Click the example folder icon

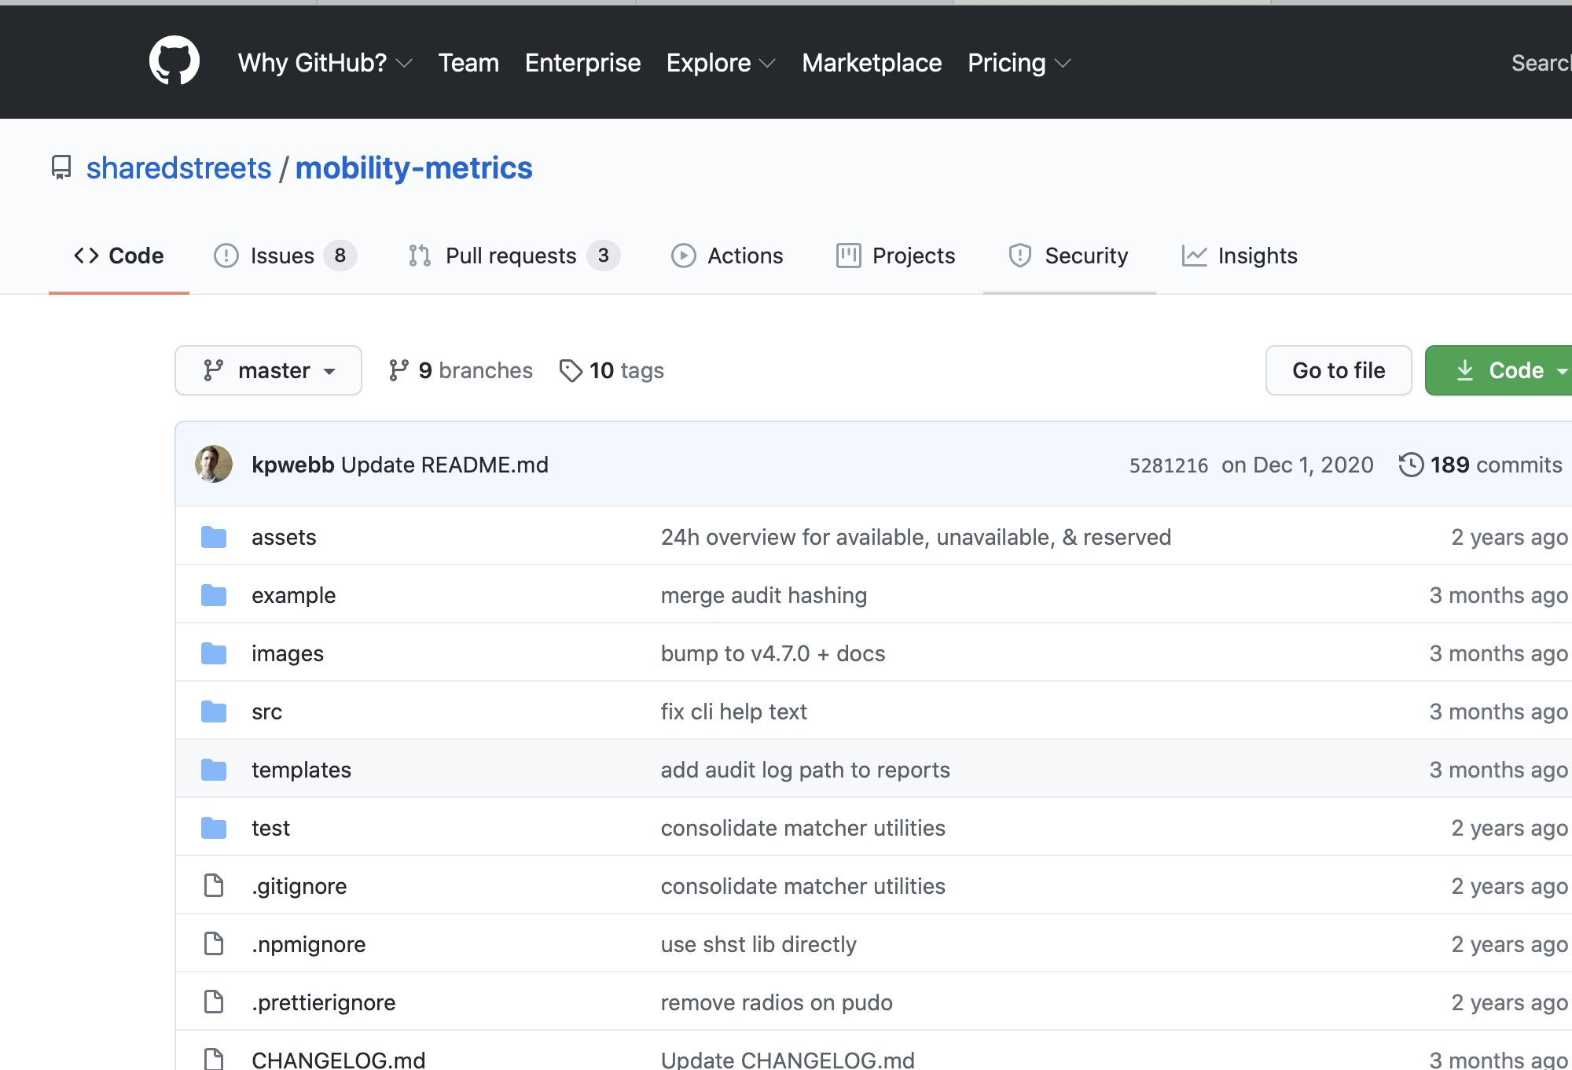point(214,595)
